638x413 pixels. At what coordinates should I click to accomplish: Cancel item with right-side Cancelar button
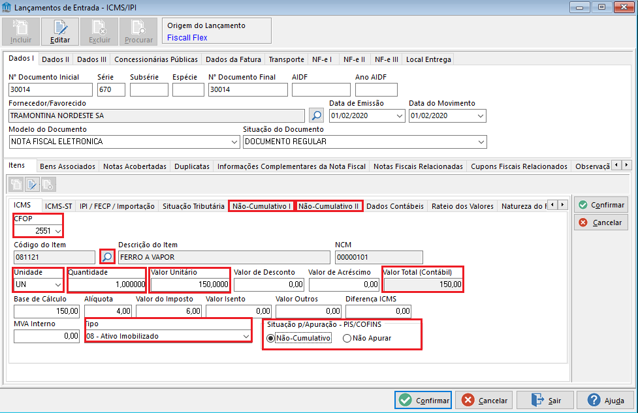click(x=601, y=222)
